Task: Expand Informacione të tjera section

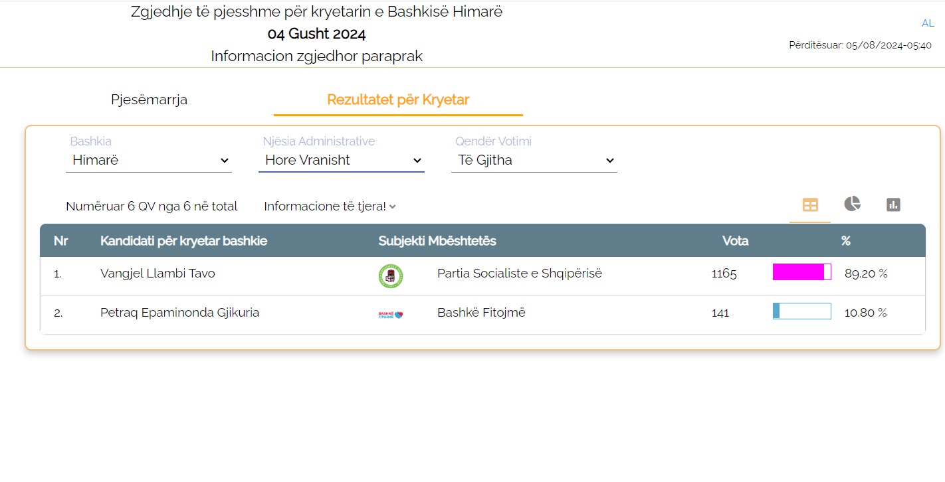Action: pos(330,206)
